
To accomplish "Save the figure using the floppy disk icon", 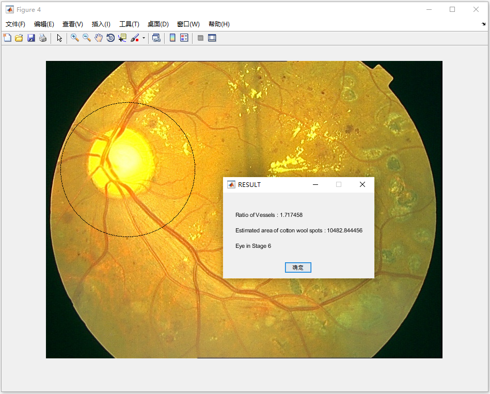I will (x=31, y=38).
